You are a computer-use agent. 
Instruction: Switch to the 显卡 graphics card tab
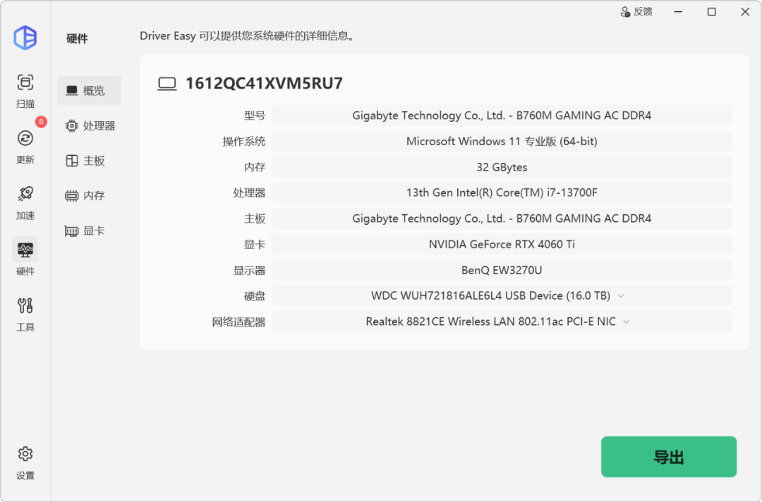point(90,231)
